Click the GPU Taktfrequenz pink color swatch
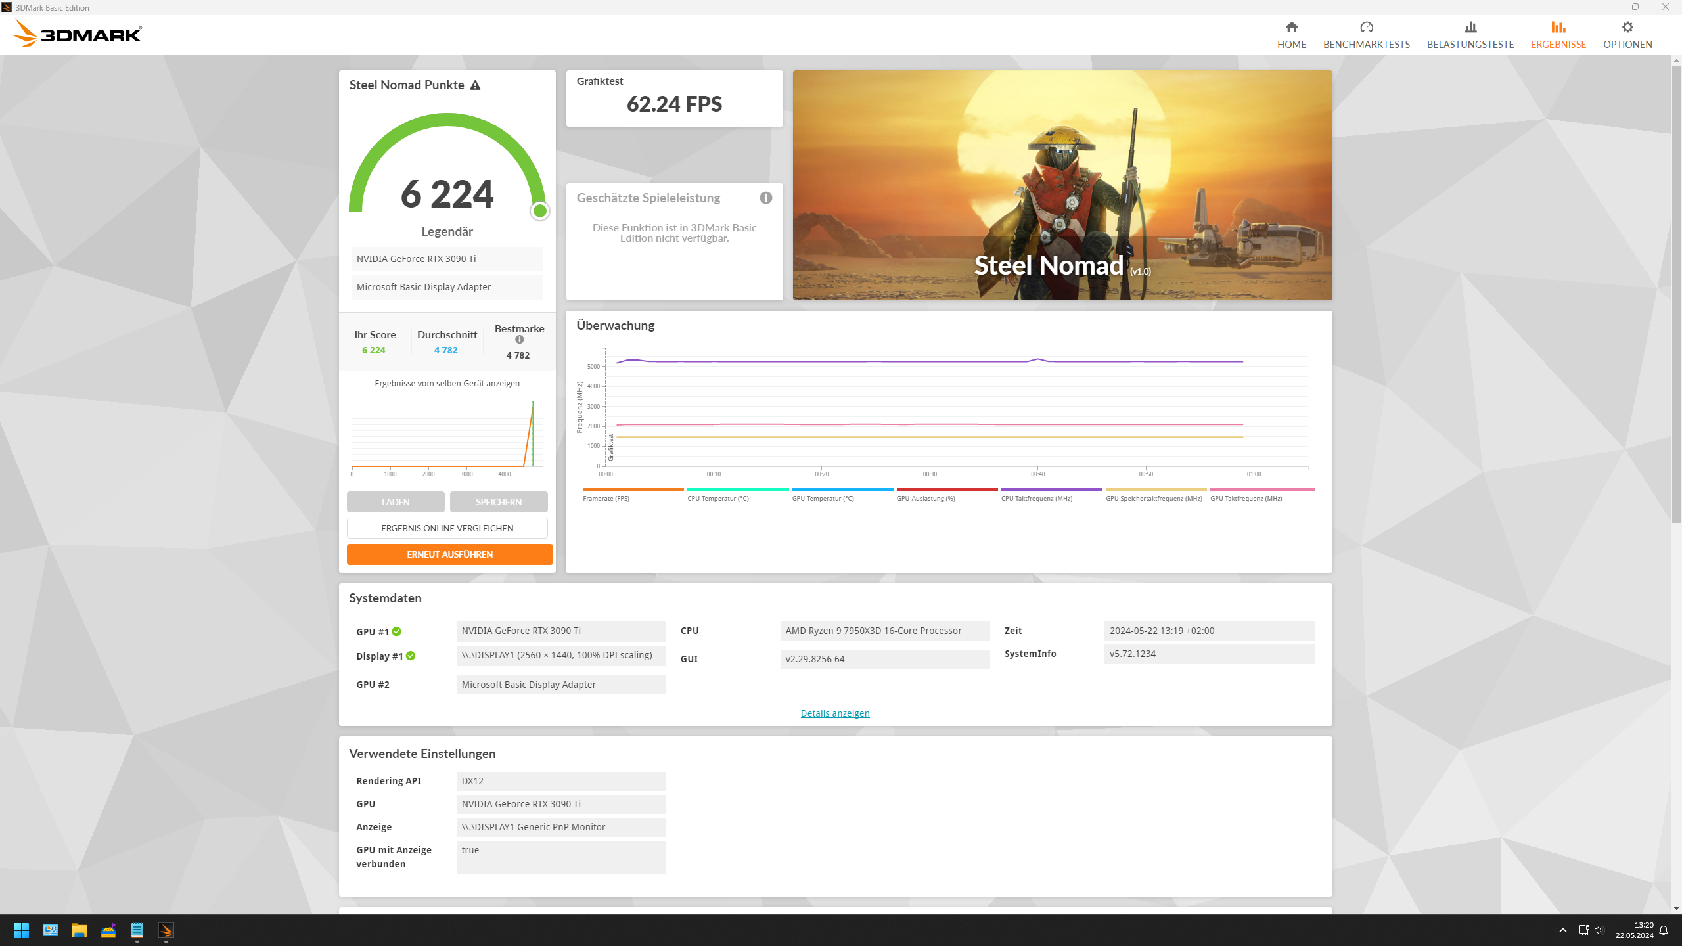Image resolution: width=1682 pixels, height=946 pixels. point(1261,490)
